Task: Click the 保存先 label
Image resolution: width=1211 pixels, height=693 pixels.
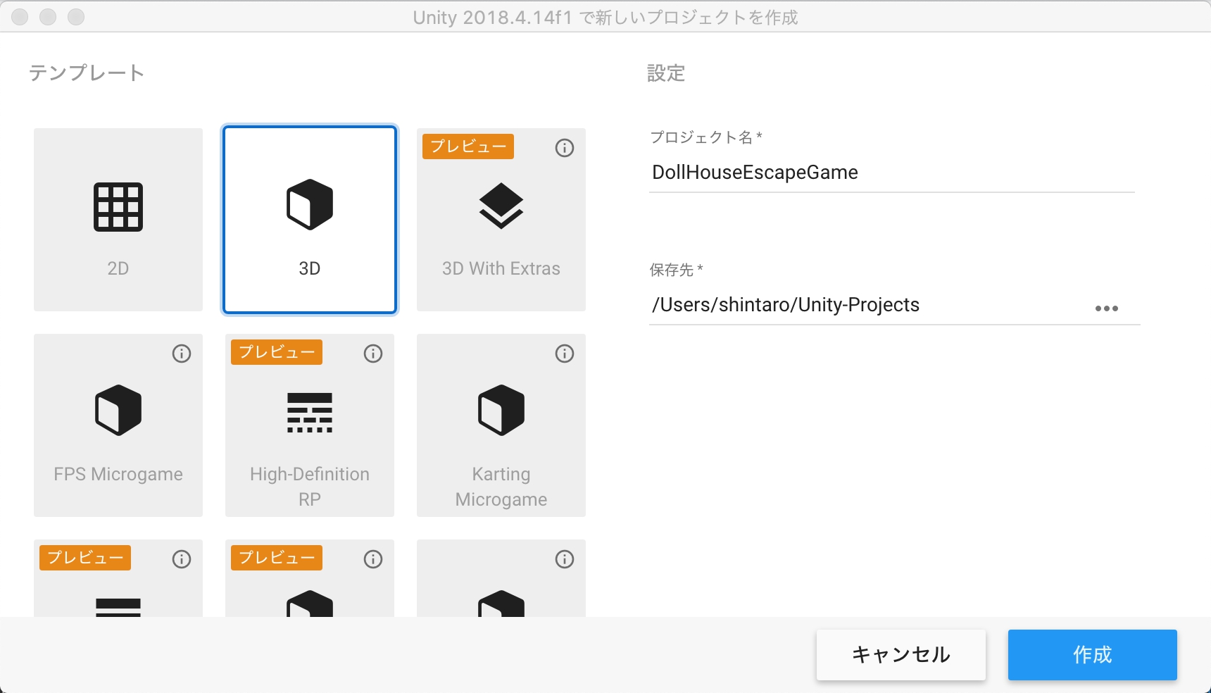Action: 676,270
